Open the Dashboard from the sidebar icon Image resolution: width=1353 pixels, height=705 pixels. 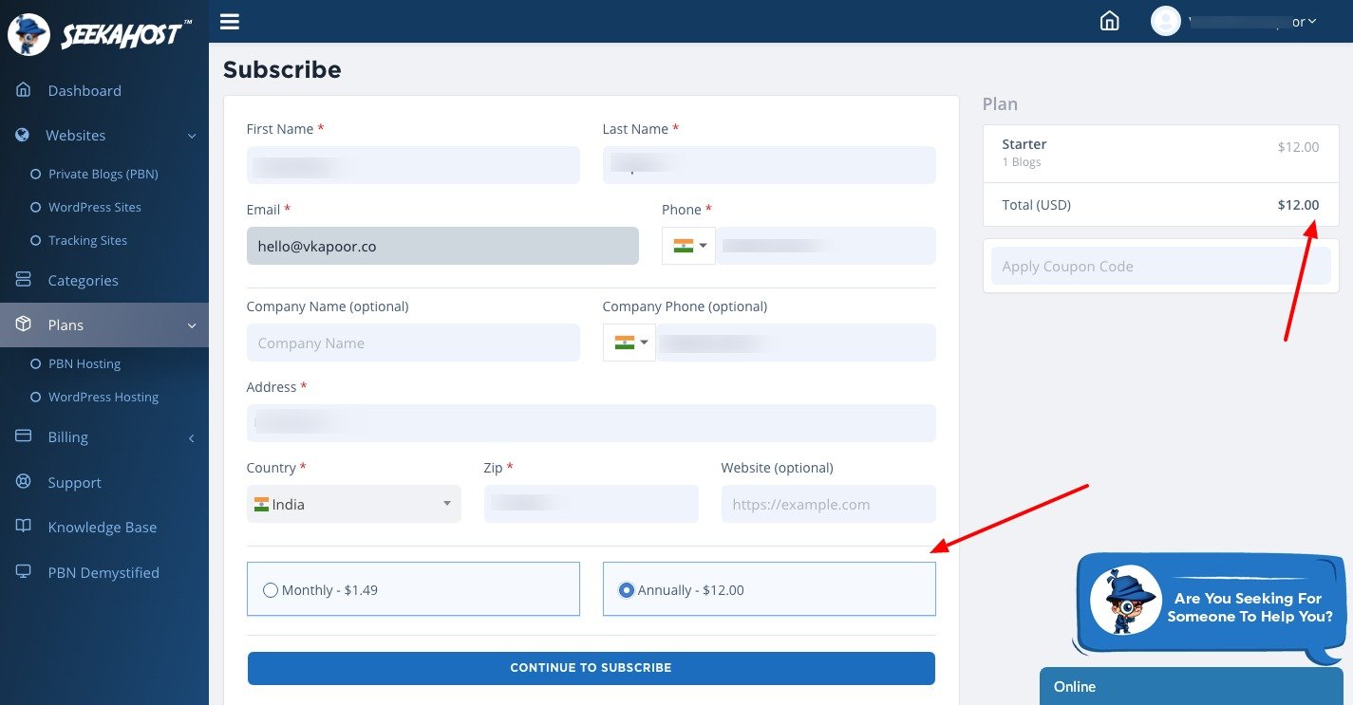click(23, 90)
